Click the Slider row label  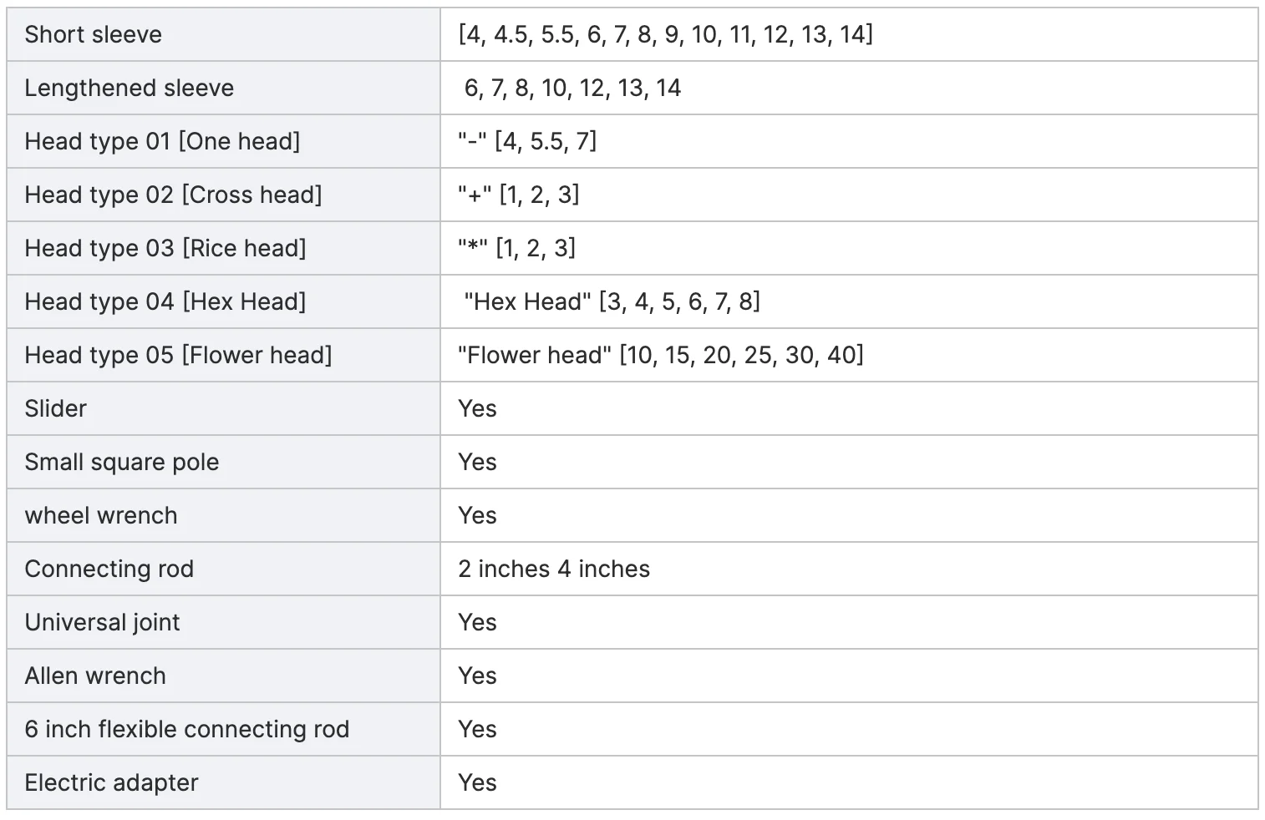[x=56, y=408]
